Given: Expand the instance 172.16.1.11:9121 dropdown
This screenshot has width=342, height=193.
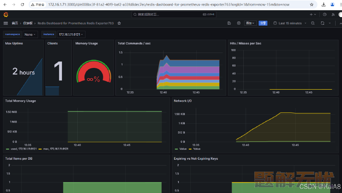Looking at the screenshot, I should coord(71,35).
